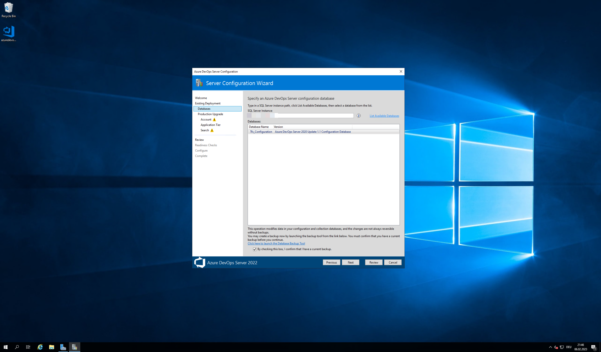The width and height of the screenshot is (601, 352).
Task: Click the Next button
Action: 351,262
